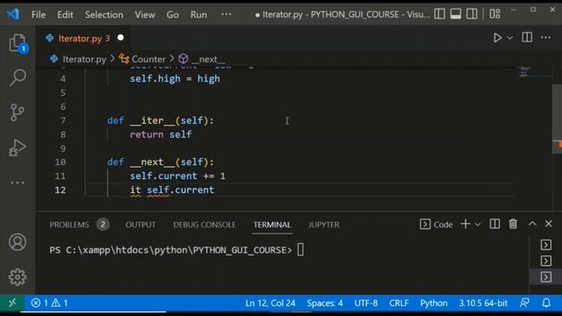This screenshot has width=562, height=316.
Task: Show additional activity bar views ellipsis
Action: point(18,183)
